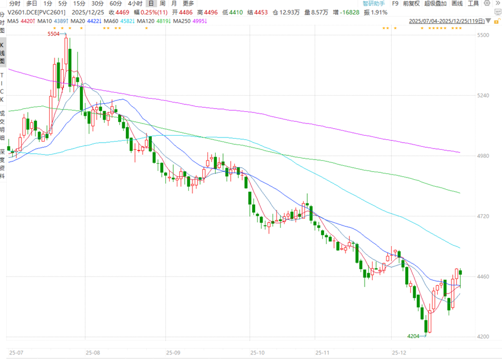Open 画线 drawing tools
This screenshot has height=359, width=502.
coord(457,3)
